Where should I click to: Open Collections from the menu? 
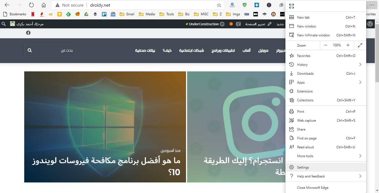326,100
